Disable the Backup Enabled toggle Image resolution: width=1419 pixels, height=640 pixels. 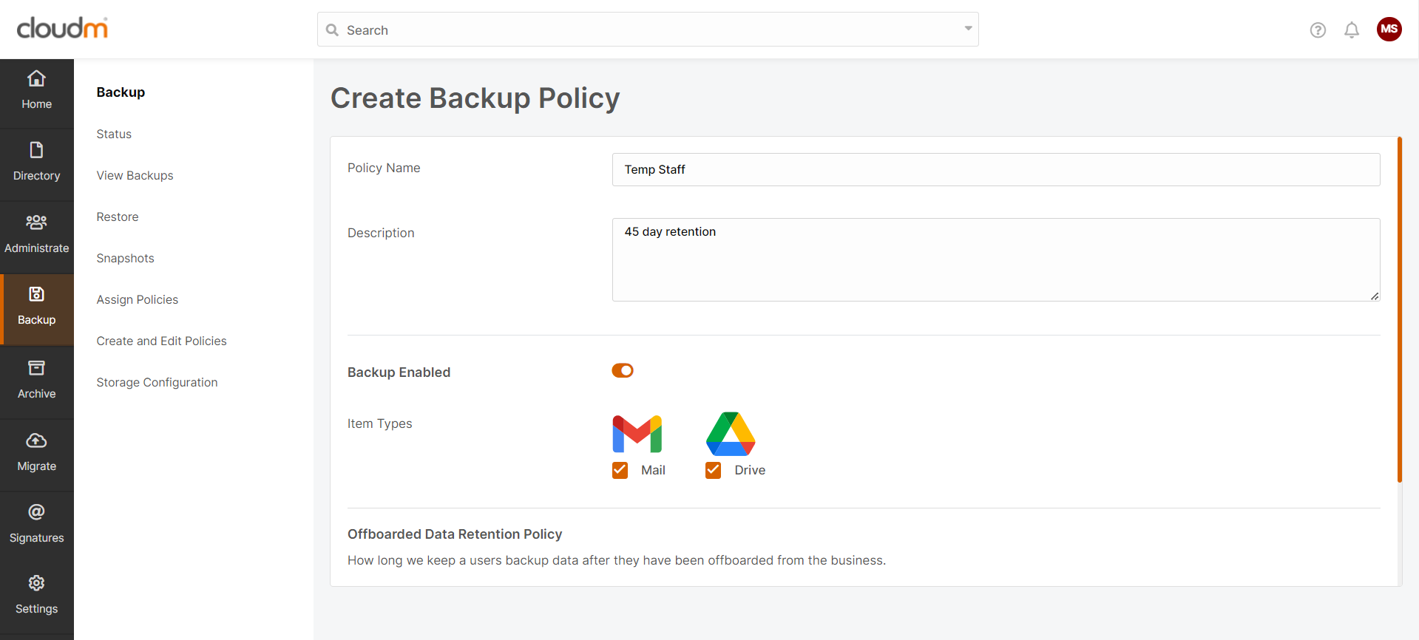point(623,371)
